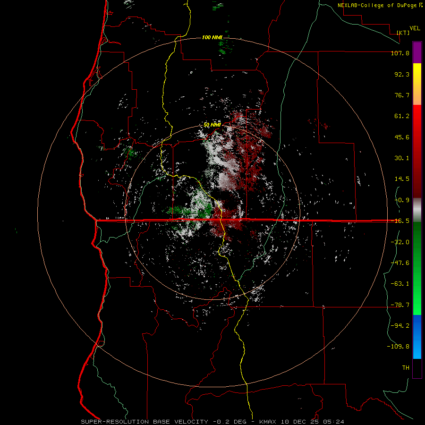Screen dimensions: 425x425
Task: Click the [KT] units label
Action: (x=403, y=33)
